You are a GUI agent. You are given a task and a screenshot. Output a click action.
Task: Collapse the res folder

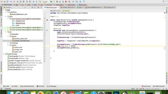pyautogui.click(x=6, y=32)
